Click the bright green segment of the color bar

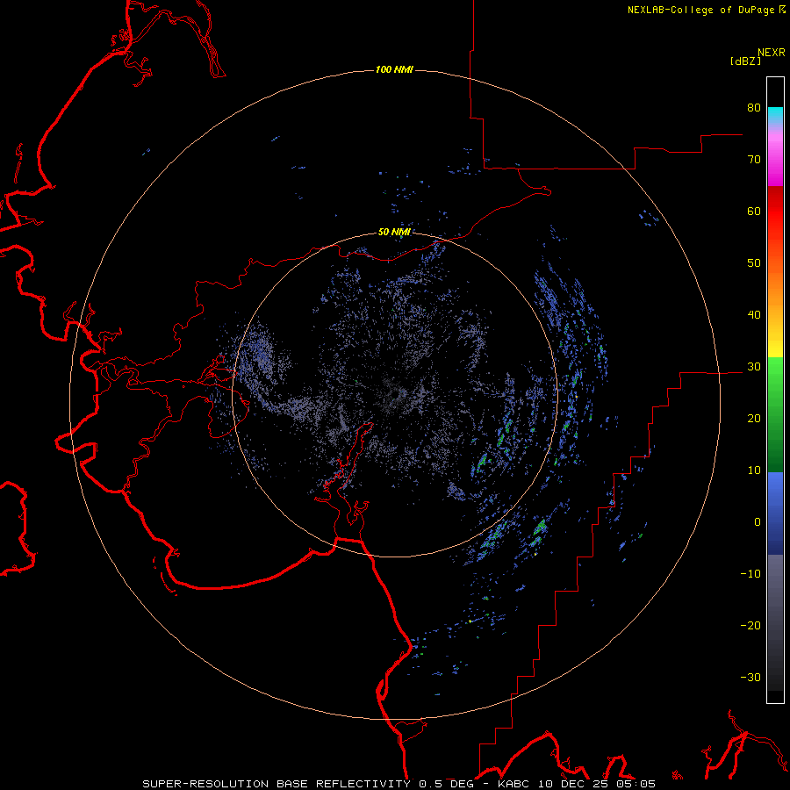click(775, 373)
